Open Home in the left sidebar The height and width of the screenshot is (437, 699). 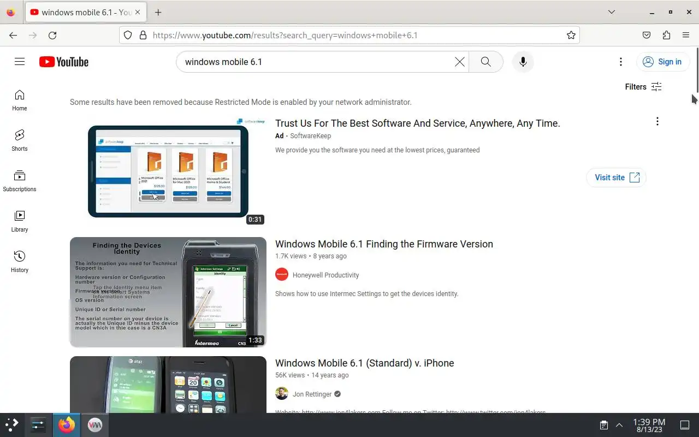[x=20, y=101]
